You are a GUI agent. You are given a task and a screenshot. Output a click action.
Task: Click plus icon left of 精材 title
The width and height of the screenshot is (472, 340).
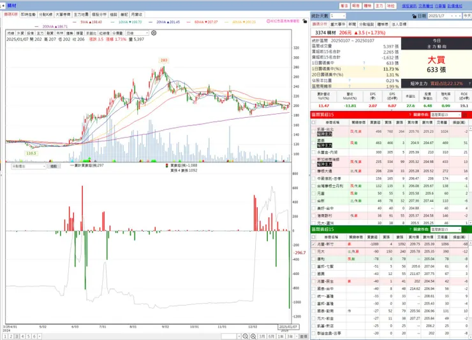[3, 6]
